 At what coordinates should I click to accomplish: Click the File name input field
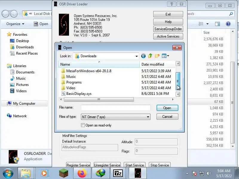(116, 108)
